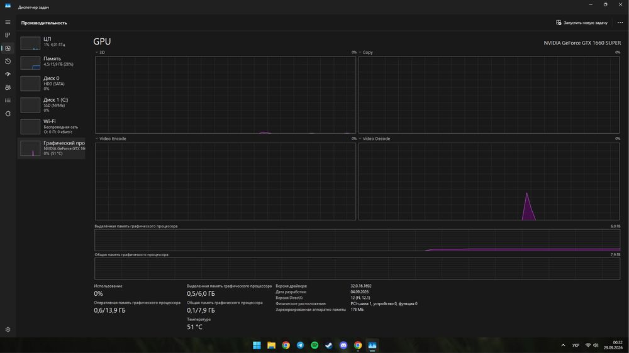
Task: Select the Диск 0 HDD item
Action: point(52,84)
